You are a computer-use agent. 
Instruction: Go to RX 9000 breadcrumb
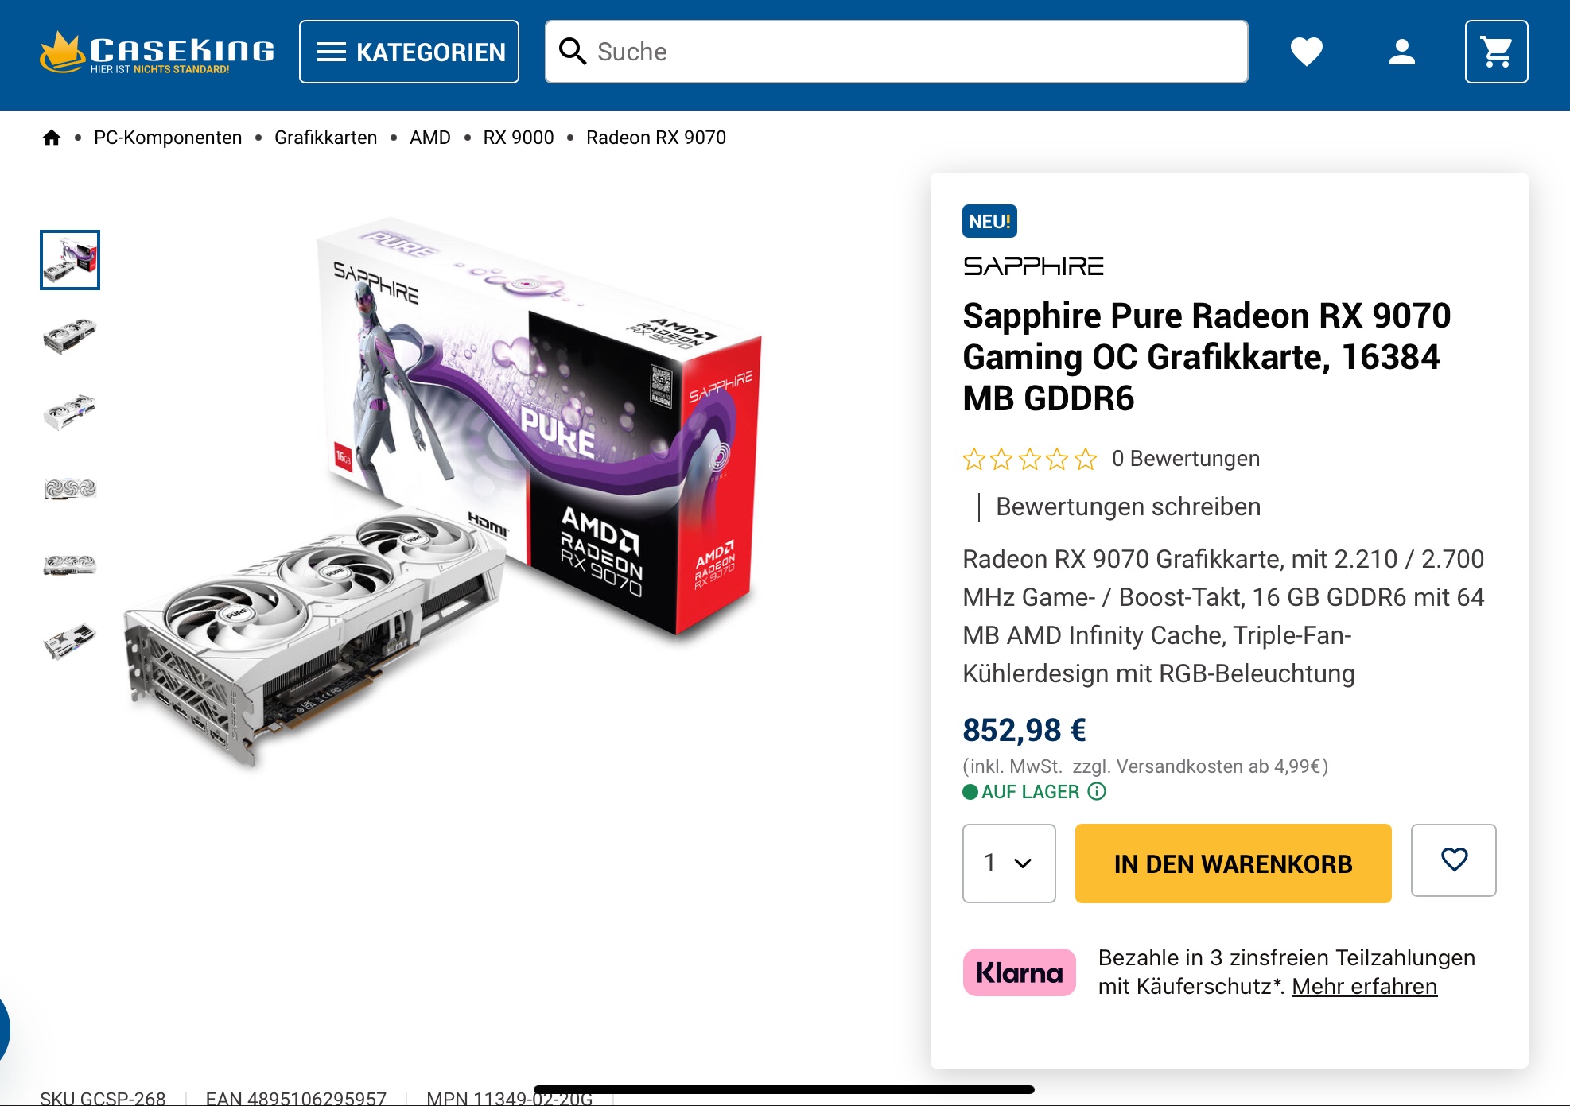(518, 138)
